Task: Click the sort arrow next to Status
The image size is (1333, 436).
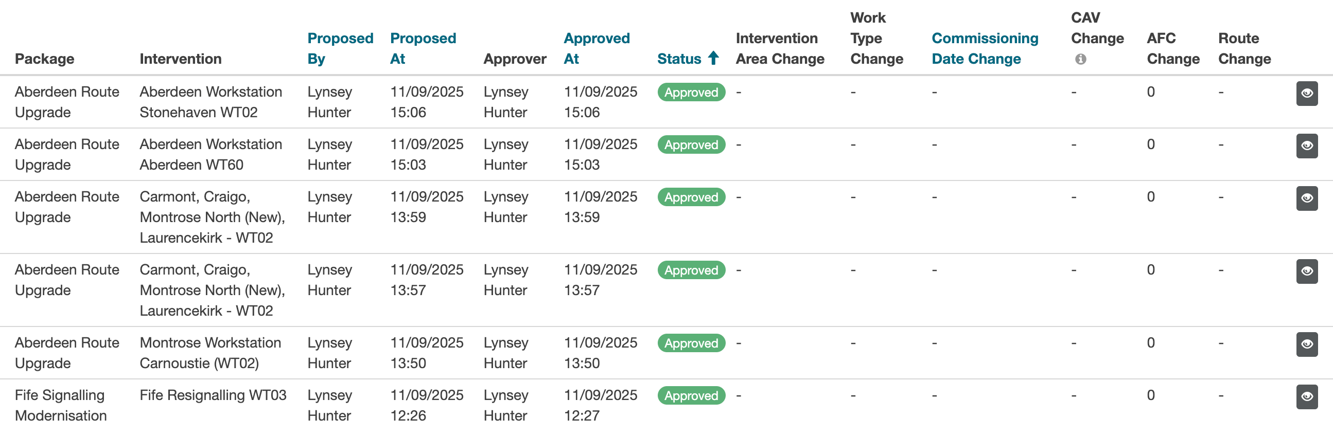Action: pos(713,59)
